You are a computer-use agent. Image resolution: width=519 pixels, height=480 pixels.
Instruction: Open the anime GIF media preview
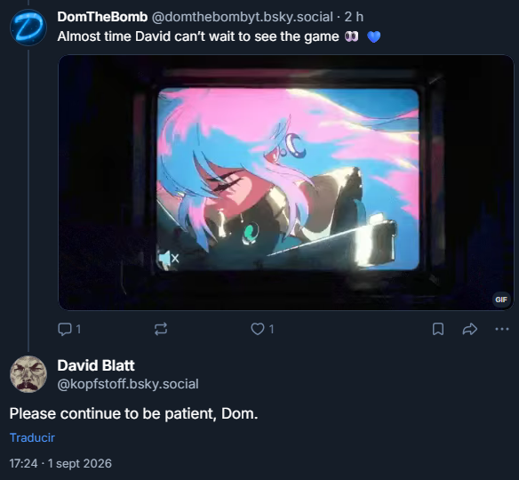(x=286, y=182)
